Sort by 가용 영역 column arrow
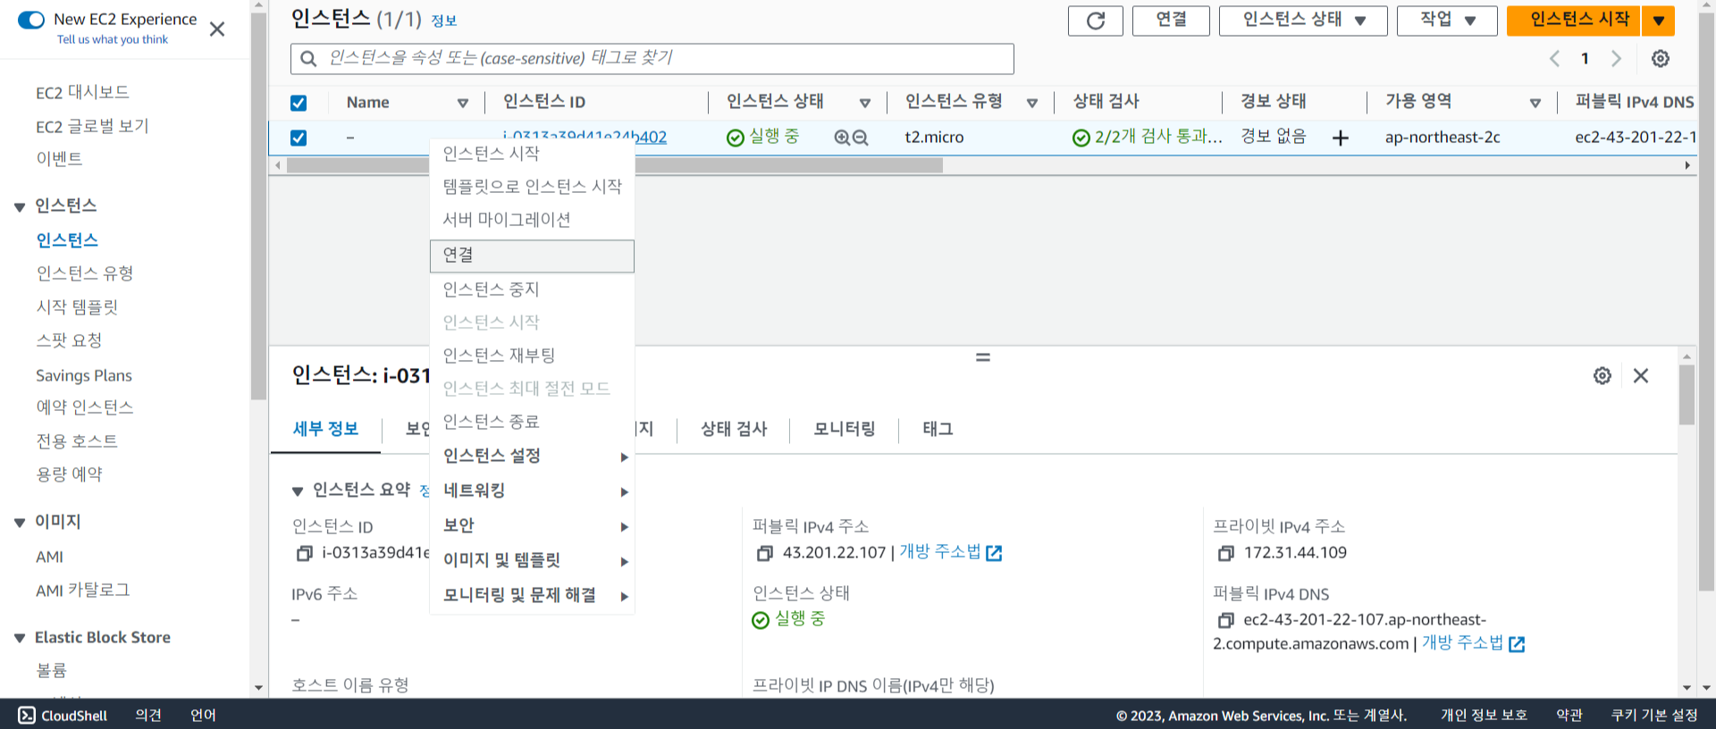Image resolution: width=1716 pixels, height=729 pixels. click(x=1535, y=103)
